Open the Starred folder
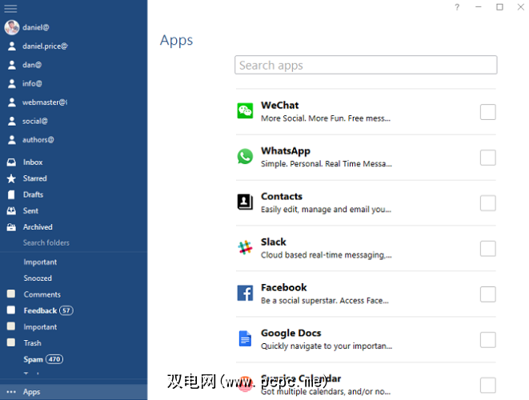529x400 pixels. (x=34, y=178)
